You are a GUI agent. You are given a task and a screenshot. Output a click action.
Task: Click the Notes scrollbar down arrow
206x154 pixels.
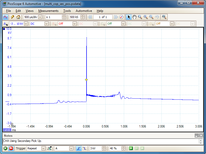(x=201, y=143)
